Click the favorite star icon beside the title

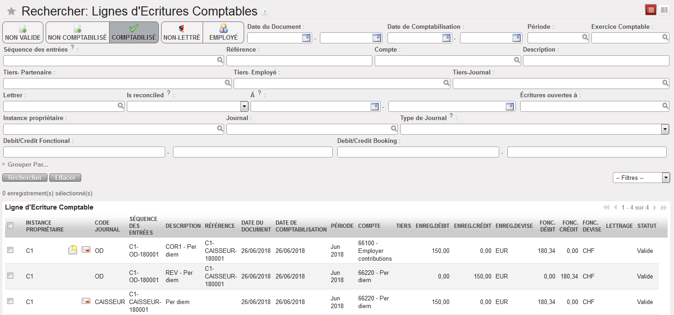point(11,11)
